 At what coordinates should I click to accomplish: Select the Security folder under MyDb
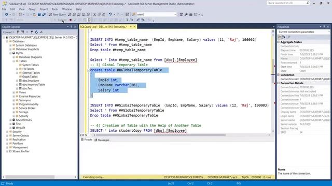pos(23,116)
